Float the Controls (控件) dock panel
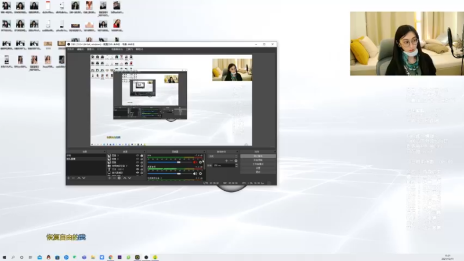 click(275, 151)
